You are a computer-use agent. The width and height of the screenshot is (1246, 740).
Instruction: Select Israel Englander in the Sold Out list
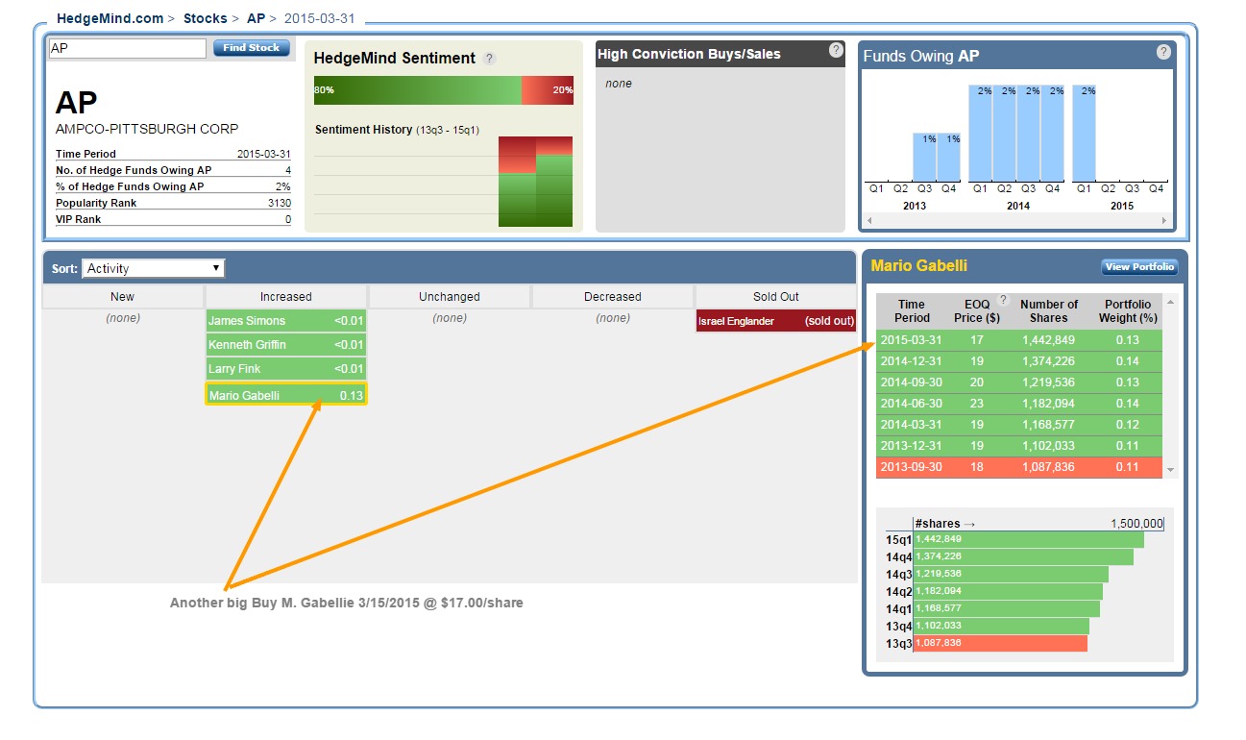[x=776, y=321]
